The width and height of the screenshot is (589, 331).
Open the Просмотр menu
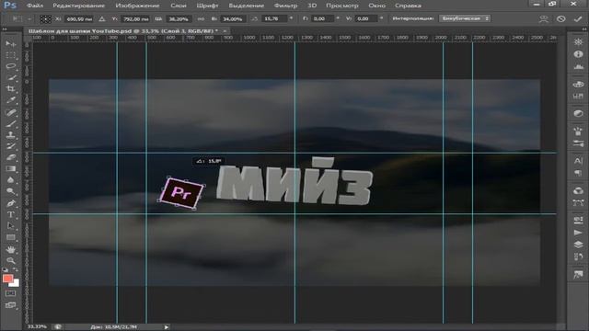pyautogui.click(x=342, y=6)
